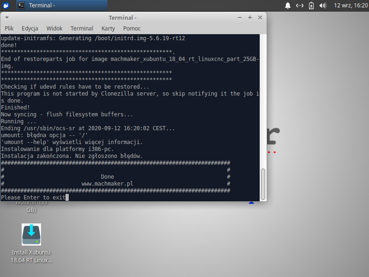
Task: Open the network connection indicator
Action: click(x=300, y=6)
